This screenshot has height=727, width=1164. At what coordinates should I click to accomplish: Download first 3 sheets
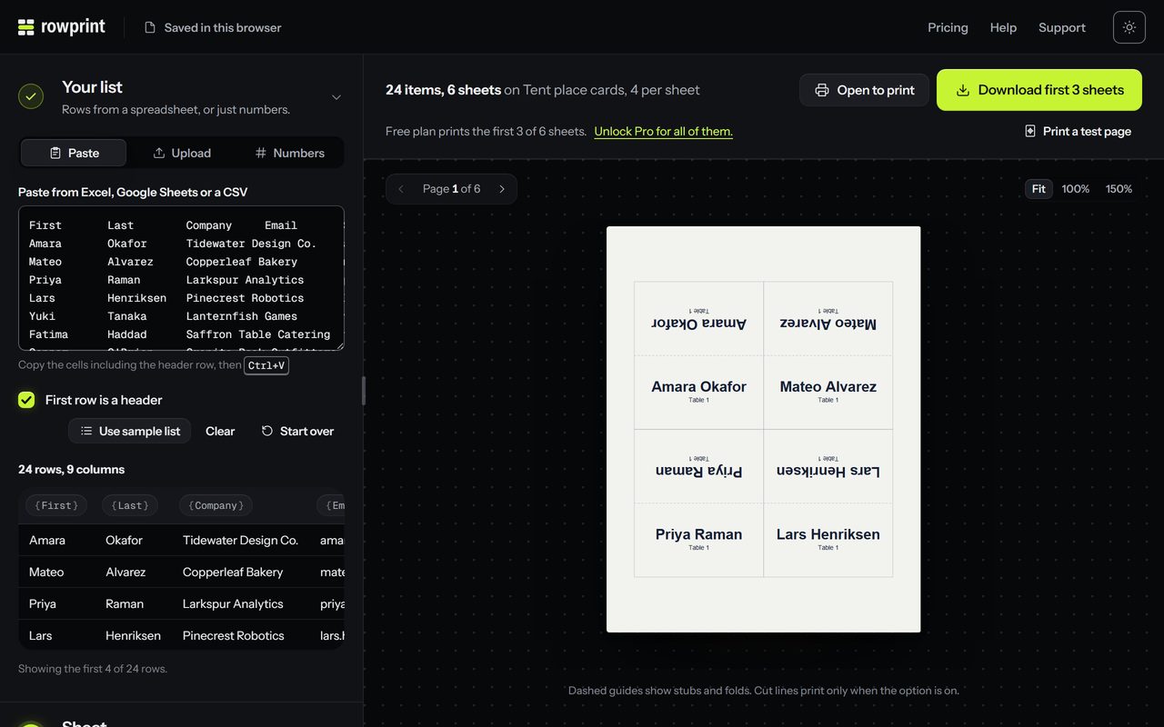[1039, 90]
